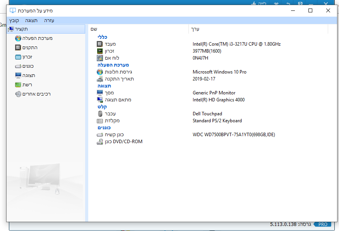This screenshot has width=339, height=231.
Task: Select Standard PS/2 Keyboard value
Action: click(217, 121)
